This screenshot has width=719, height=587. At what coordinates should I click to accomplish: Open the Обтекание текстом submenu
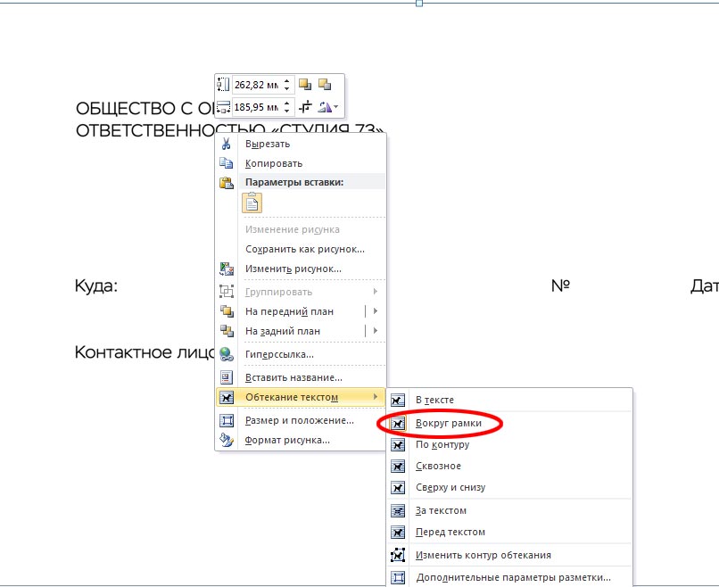(301, 397)
